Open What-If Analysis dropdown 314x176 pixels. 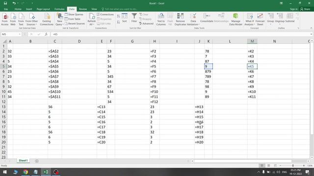pos(250,20)
